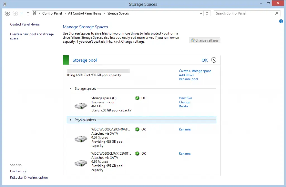Click Delete for Storage space (E:)
Image resolution: width=286 pixels, height=187 pixels.
tap(183, 106)
